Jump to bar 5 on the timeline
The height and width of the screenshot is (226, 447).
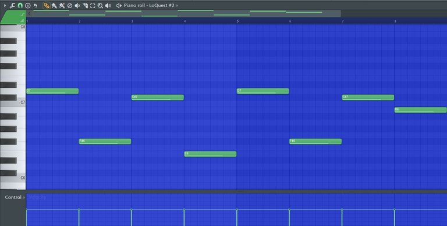point(237,21)
